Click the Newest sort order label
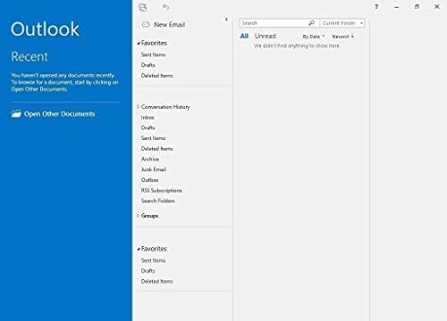 341,37
